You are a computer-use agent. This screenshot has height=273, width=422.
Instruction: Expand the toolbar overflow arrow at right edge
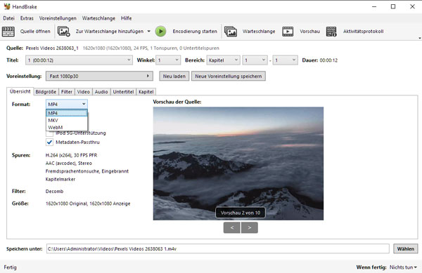pyautogui.click(x=420, y=38)
